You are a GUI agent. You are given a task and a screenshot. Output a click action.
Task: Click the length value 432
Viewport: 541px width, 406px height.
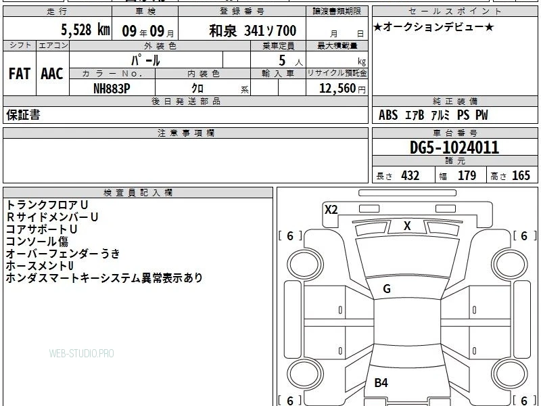[410, 175]
